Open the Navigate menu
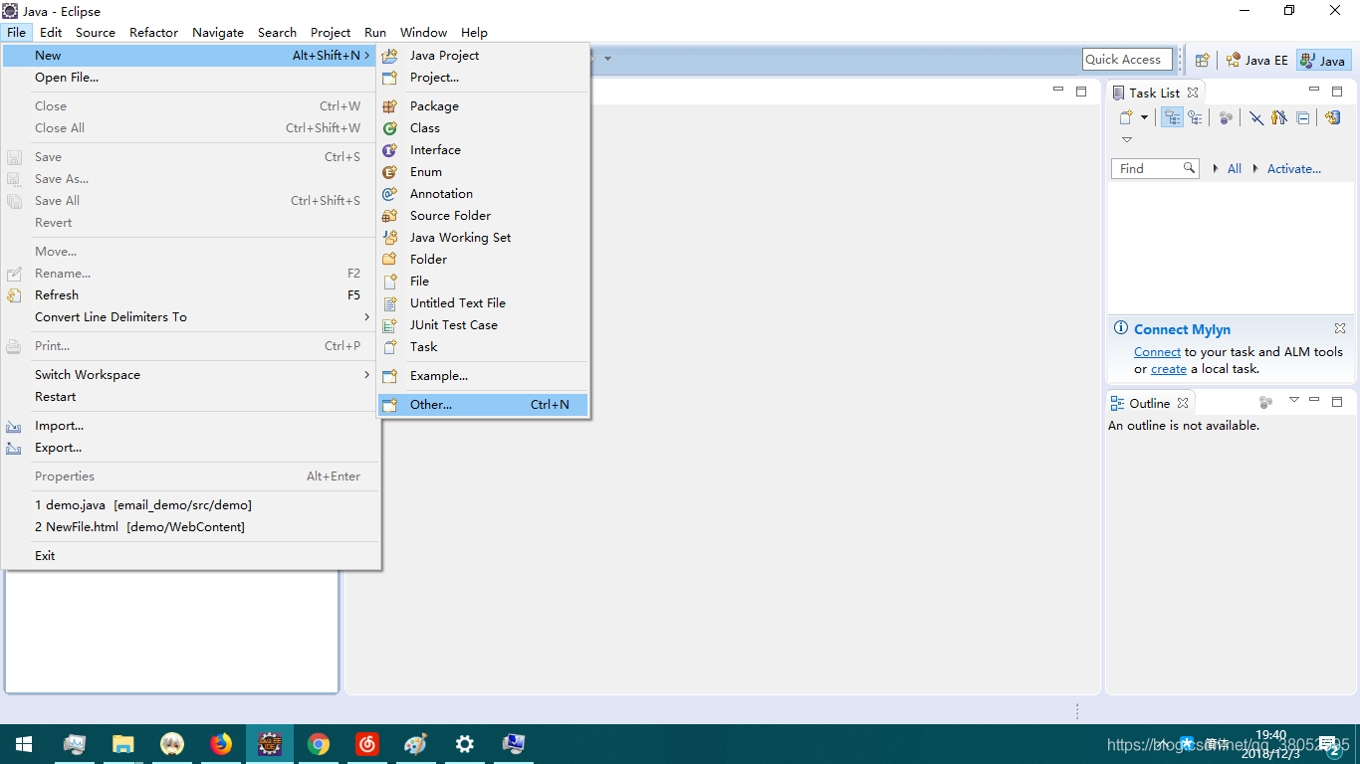 pos(218,32)
